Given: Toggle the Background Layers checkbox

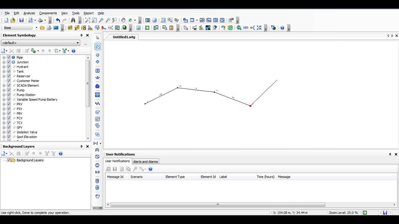Looking at the screenshot, I should coord(9,160).
